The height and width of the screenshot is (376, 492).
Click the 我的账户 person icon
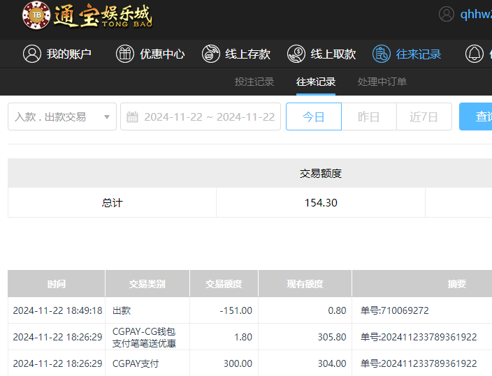point(31,54)
